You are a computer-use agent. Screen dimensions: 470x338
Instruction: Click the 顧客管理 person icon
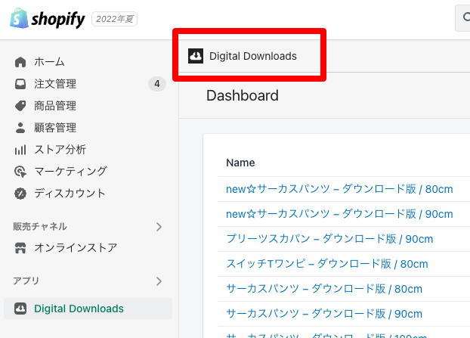pyautogui.click(x=20, y=128)
